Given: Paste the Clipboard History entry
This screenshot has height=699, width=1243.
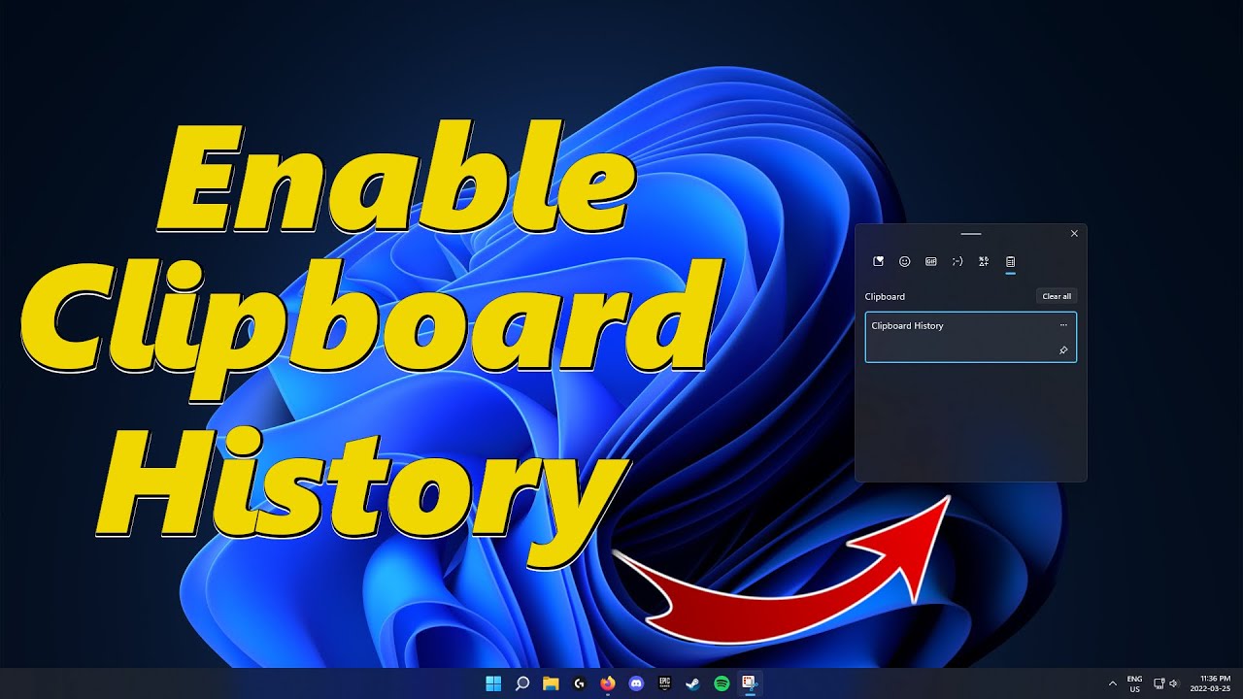Looking at the screenshot, I should pos(970,337).
